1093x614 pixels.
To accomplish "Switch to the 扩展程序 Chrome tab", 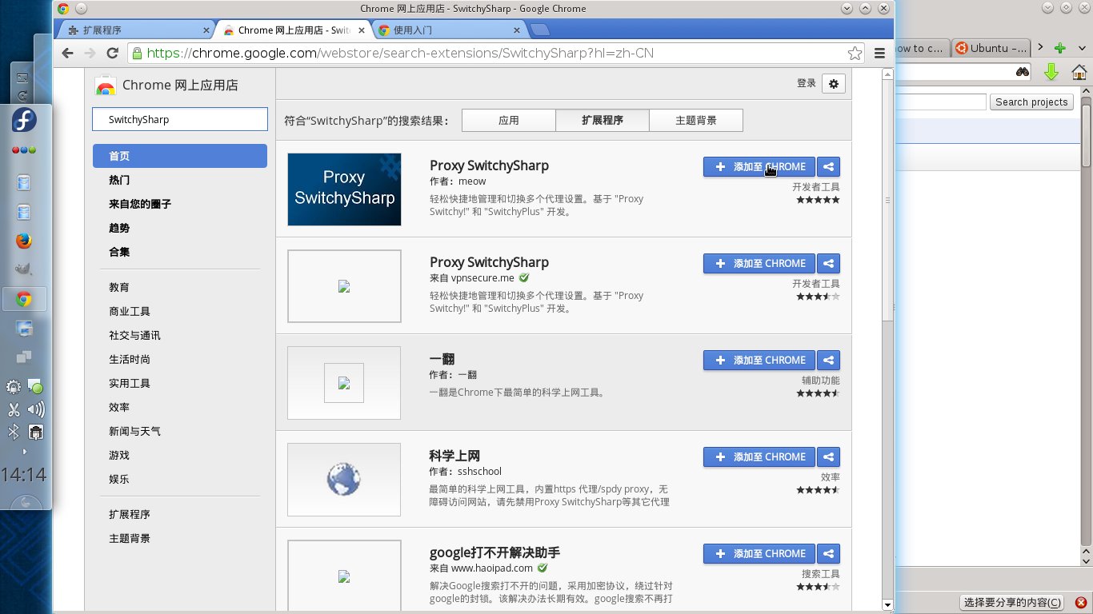I will pyautogui.click(x=134, y=30).
